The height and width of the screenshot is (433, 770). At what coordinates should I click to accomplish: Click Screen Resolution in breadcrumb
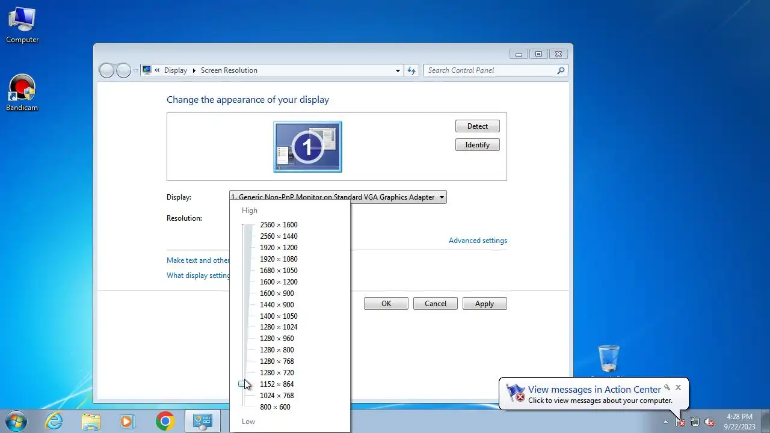point(229,70)
